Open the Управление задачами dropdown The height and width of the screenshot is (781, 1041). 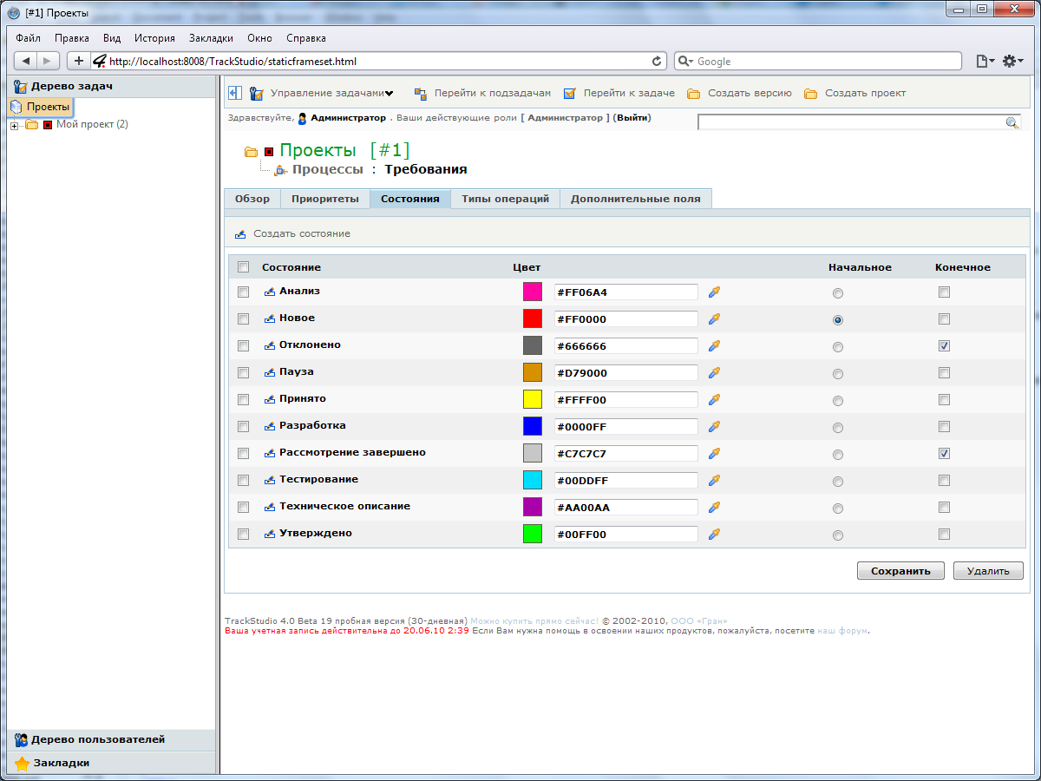331,93
